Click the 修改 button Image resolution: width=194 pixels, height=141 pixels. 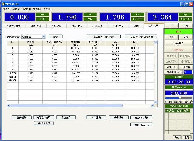pyautogui.click(x=56, y=36)
